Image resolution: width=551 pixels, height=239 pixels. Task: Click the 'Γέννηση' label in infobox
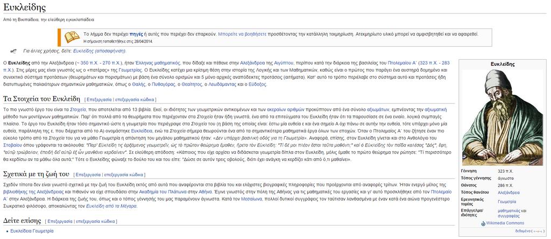pyautogui.click(x=469, y=171)
